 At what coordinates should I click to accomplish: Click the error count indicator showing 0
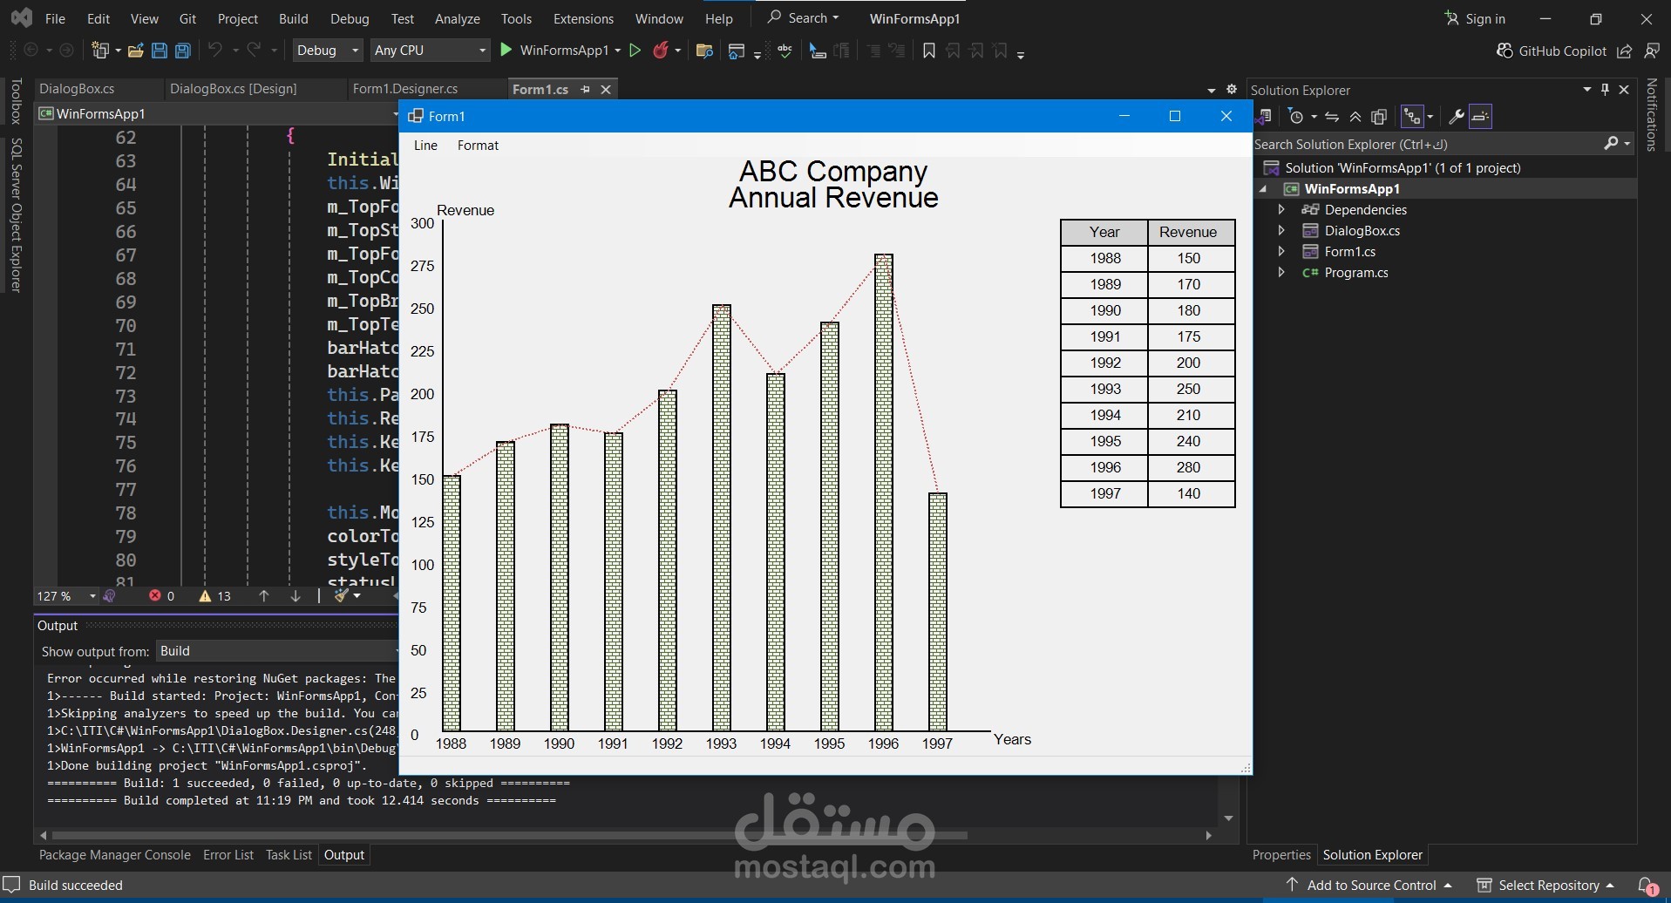pos(161,596)
